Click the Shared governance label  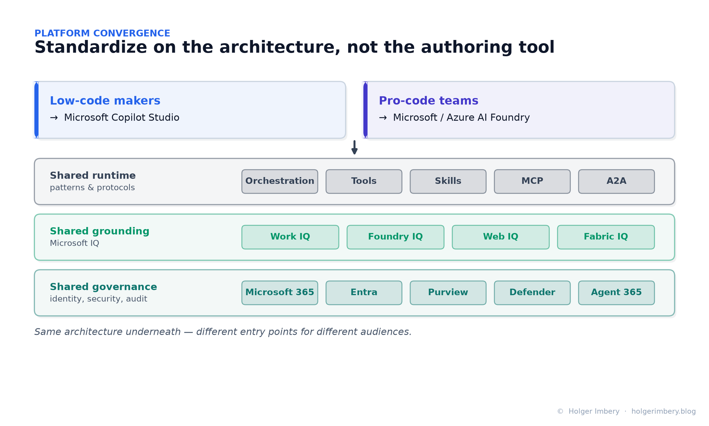[x=103, y=287]
